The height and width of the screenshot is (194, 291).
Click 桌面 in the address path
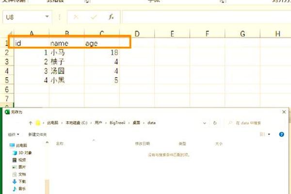click(136, 123)
